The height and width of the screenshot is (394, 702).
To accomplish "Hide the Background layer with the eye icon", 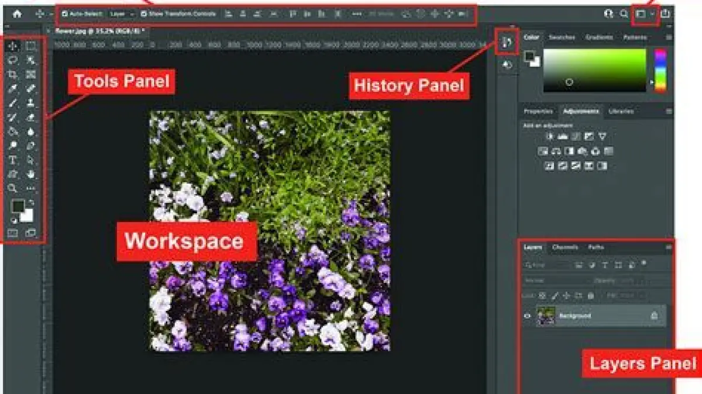I will coord(527,316).
